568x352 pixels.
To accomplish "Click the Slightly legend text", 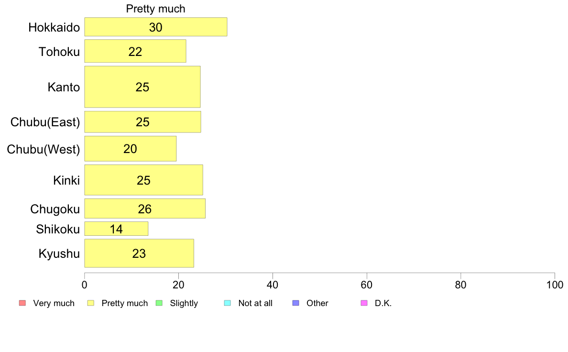I will tap(184, 303).
